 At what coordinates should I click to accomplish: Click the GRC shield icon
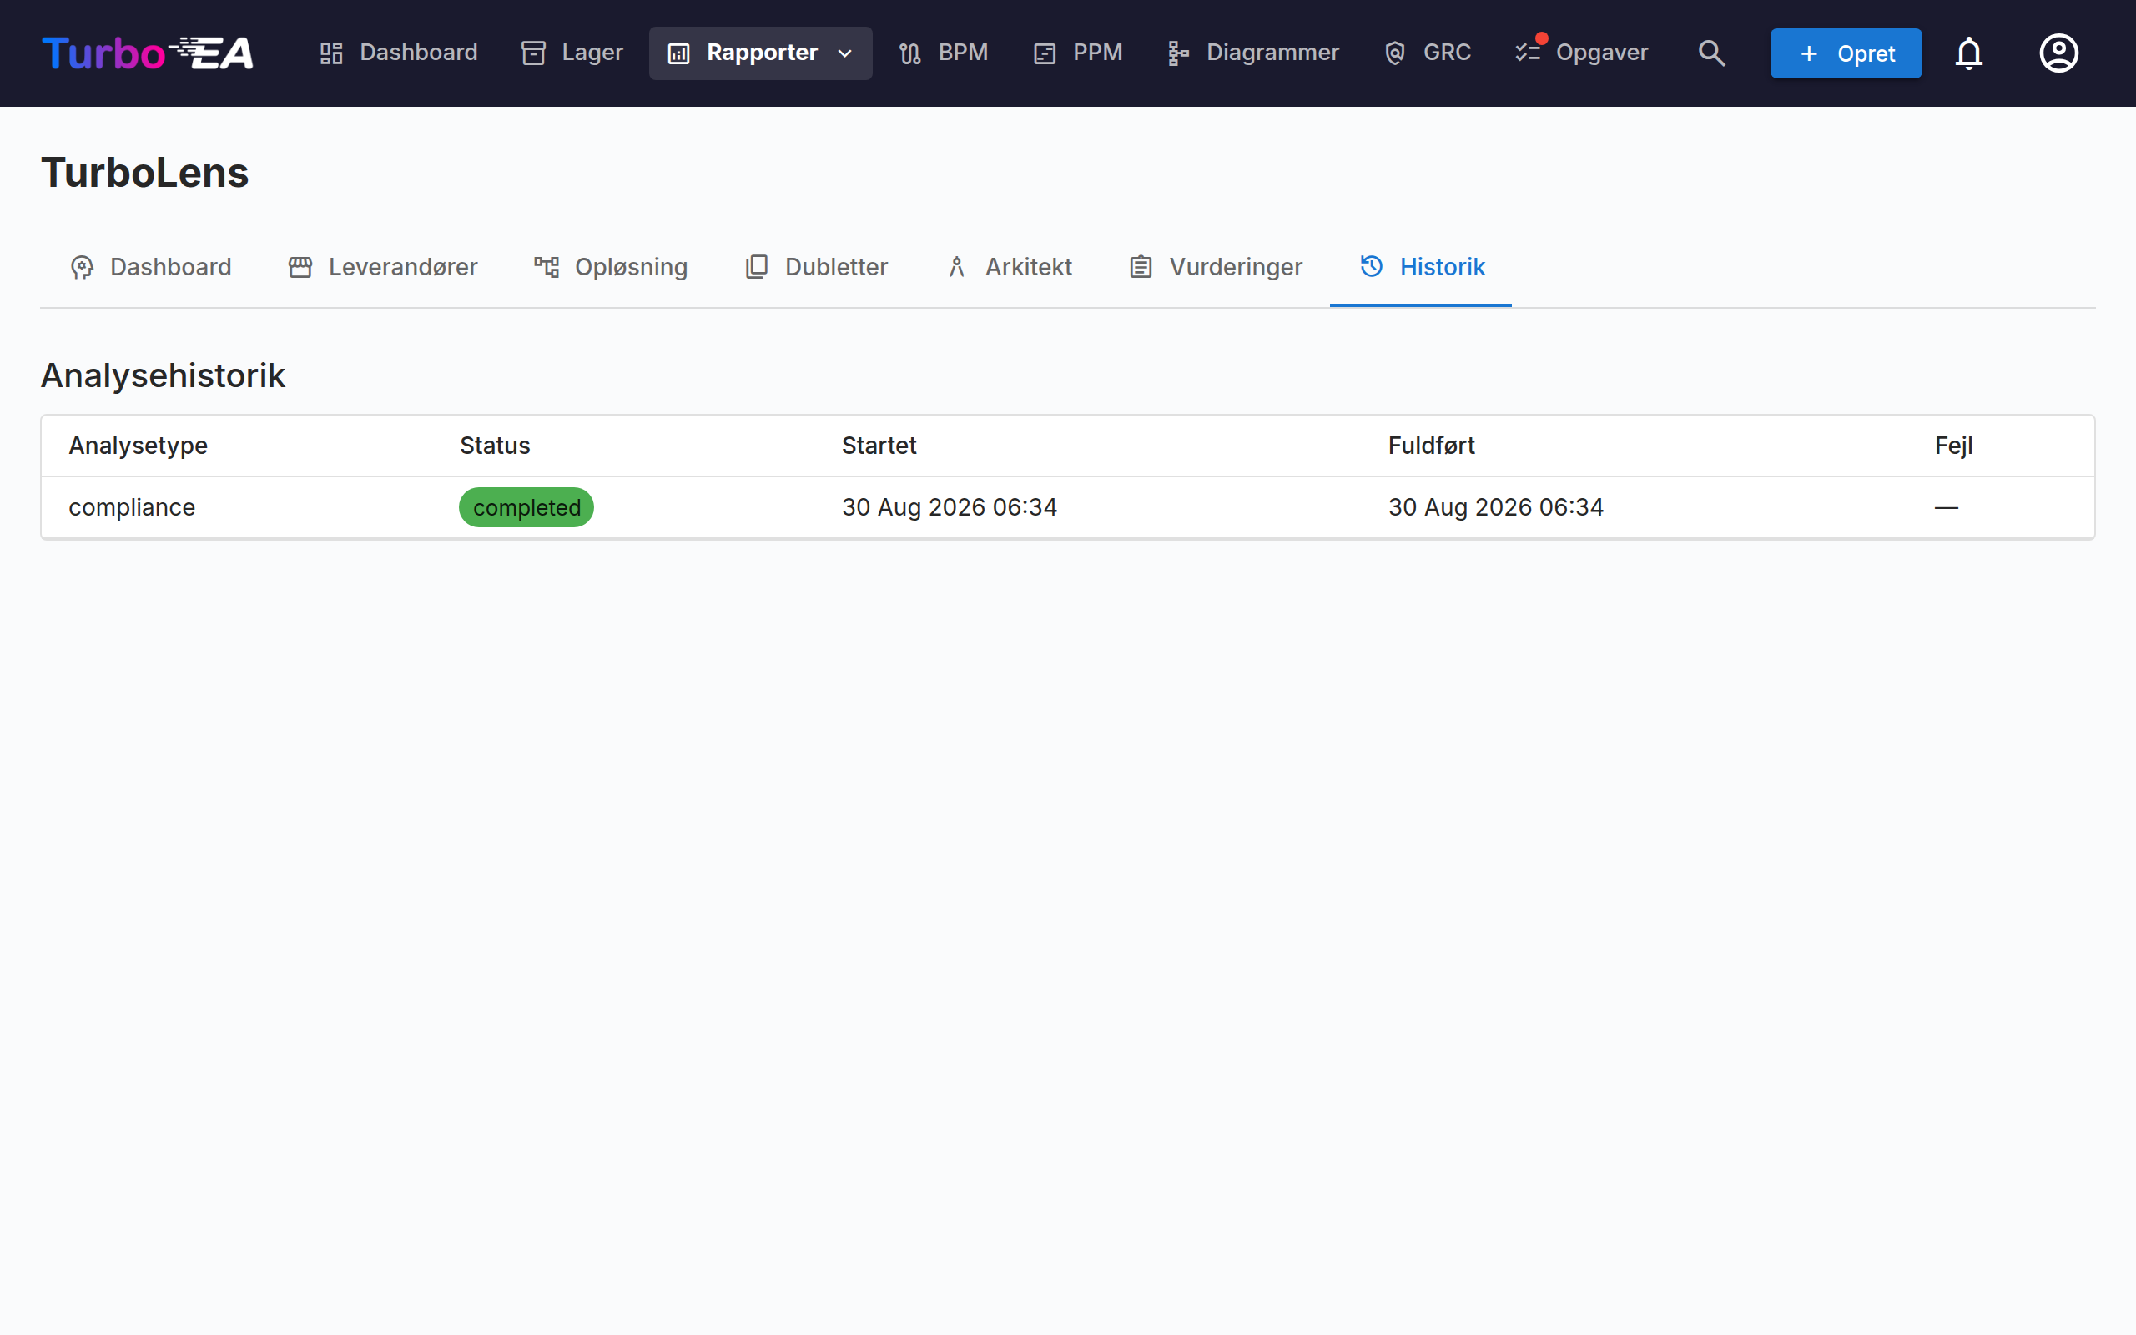pos(1394,53)
